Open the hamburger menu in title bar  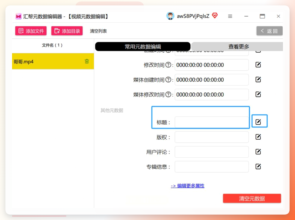230,16
